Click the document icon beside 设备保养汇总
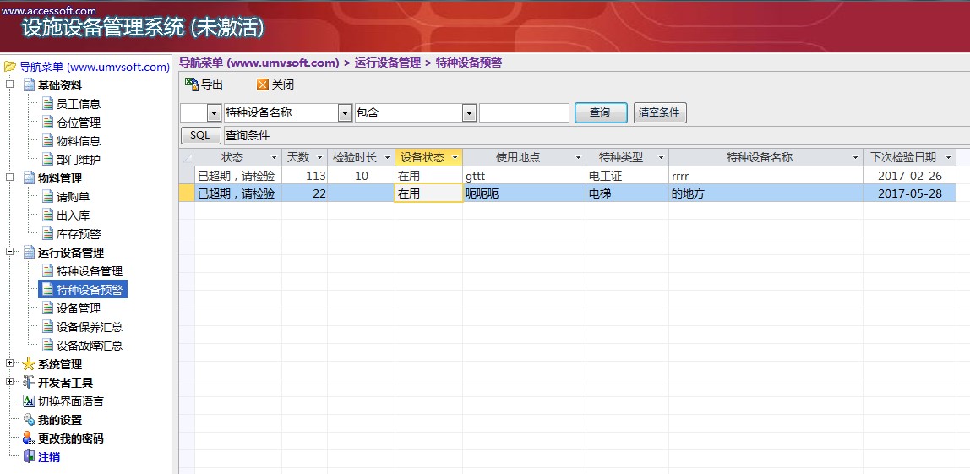Image resolution: width=970 pixels, height=474 pixels. (x=47, y=327)
